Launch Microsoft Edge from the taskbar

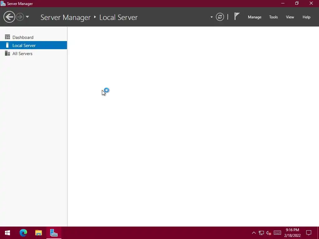coord(23,233)
